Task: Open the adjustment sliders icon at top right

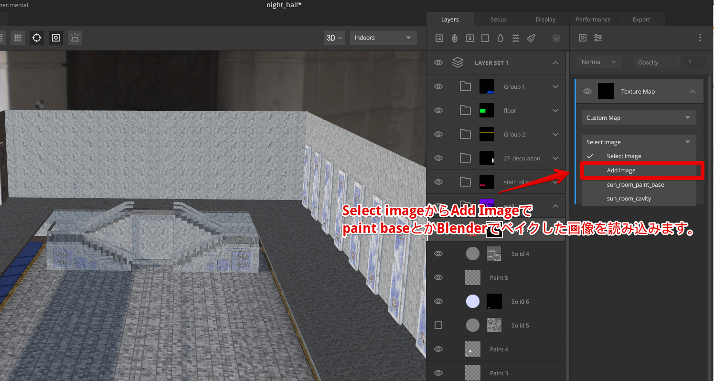Action: (x=597, y=38)
